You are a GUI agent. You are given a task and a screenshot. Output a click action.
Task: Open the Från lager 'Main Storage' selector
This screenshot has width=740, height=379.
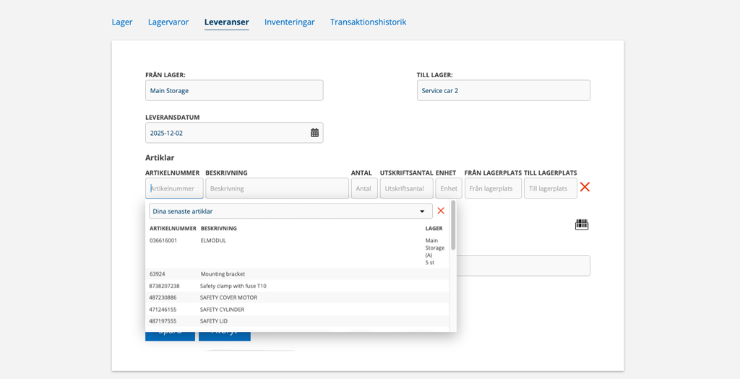234,90
